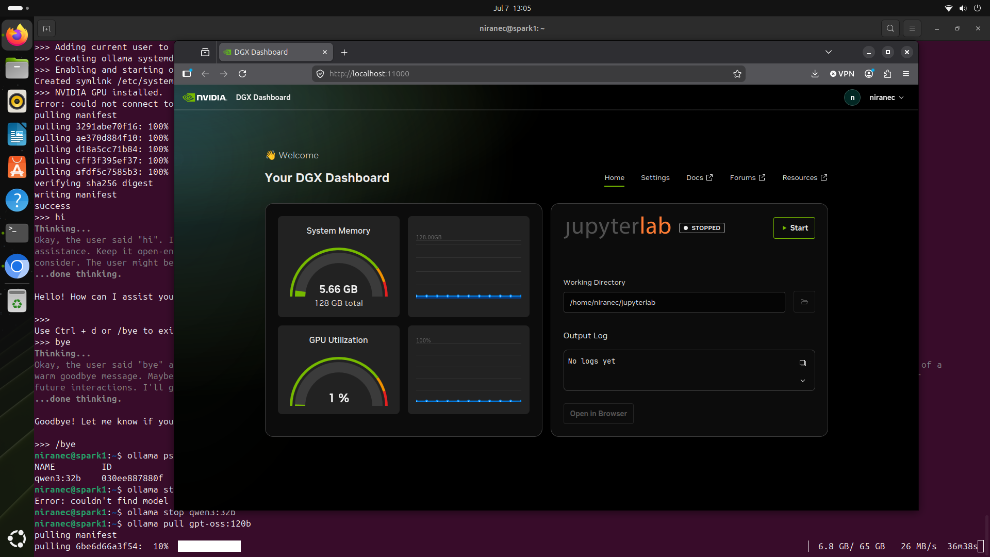This screenshot has height=557, width=990.
Task: Open the Docs external link
Action: pyautogui.click(x=699, y=178)
